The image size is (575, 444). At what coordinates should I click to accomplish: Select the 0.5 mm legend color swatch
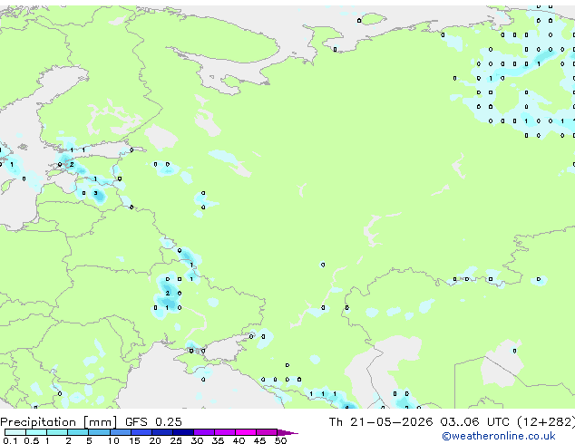tap(36, 432)
